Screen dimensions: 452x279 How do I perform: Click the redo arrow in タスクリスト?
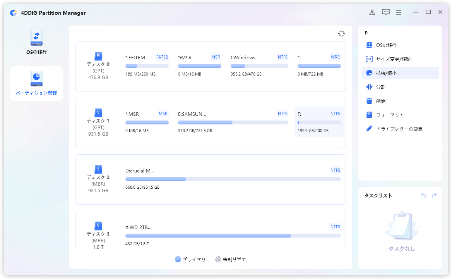click(435, 195)
